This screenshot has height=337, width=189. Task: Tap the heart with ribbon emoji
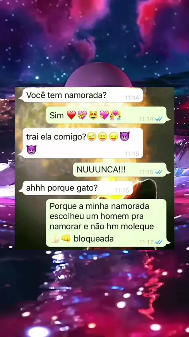[x=82, y=115]
